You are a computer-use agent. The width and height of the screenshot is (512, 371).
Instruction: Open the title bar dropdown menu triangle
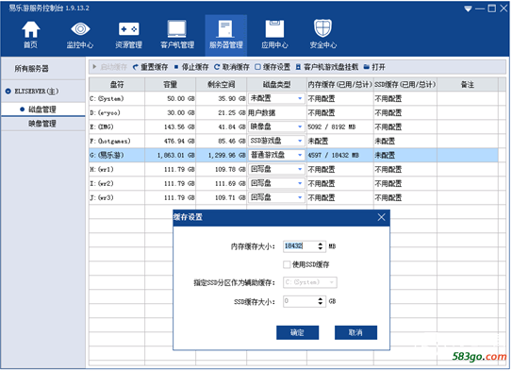pos(468,8)
